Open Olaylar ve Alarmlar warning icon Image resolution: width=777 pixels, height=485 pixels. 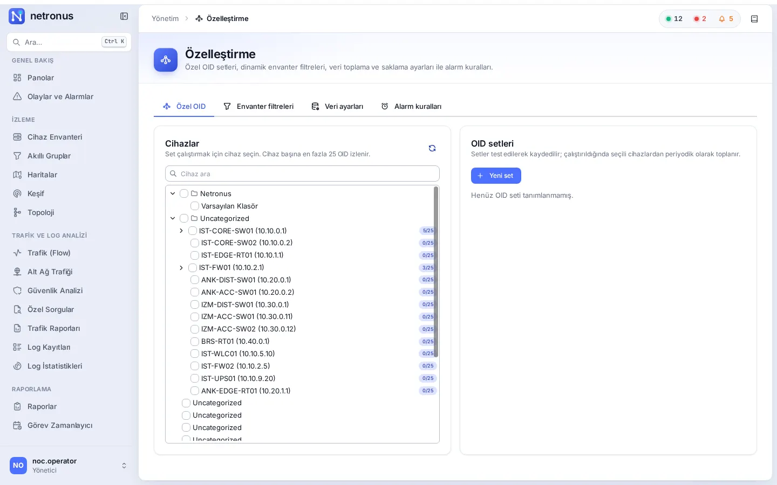[17, 96]
